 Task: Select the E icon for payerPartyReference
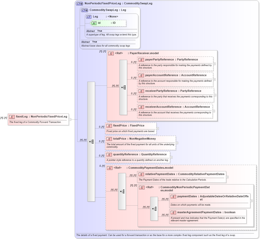click(x=141, y=59)
